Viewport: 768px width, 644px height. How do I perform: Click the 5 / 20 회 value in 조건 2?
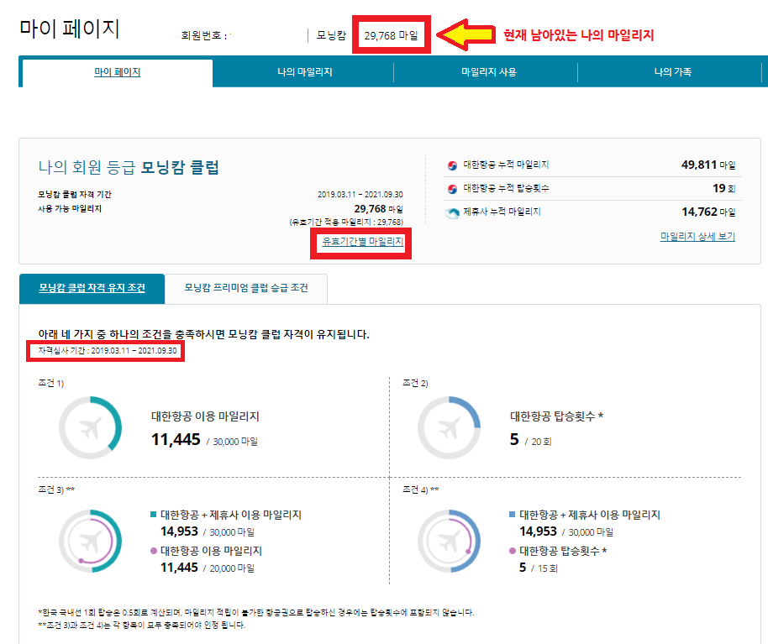click(x=531, y=439)
